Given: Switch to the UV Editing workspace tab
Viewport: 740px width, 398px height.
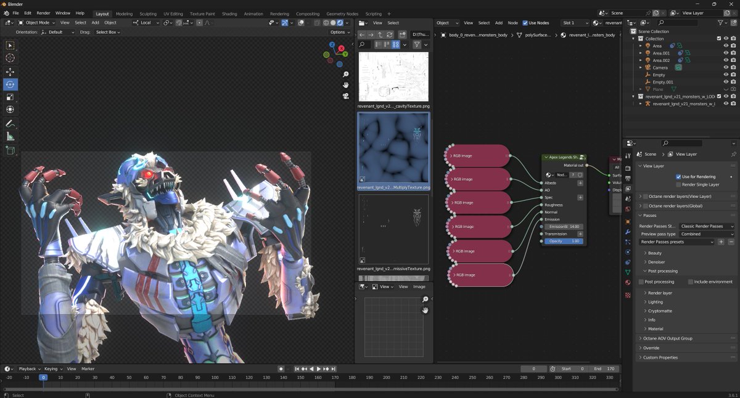Looking at the screenshot, I should click(x=173, y=14).
